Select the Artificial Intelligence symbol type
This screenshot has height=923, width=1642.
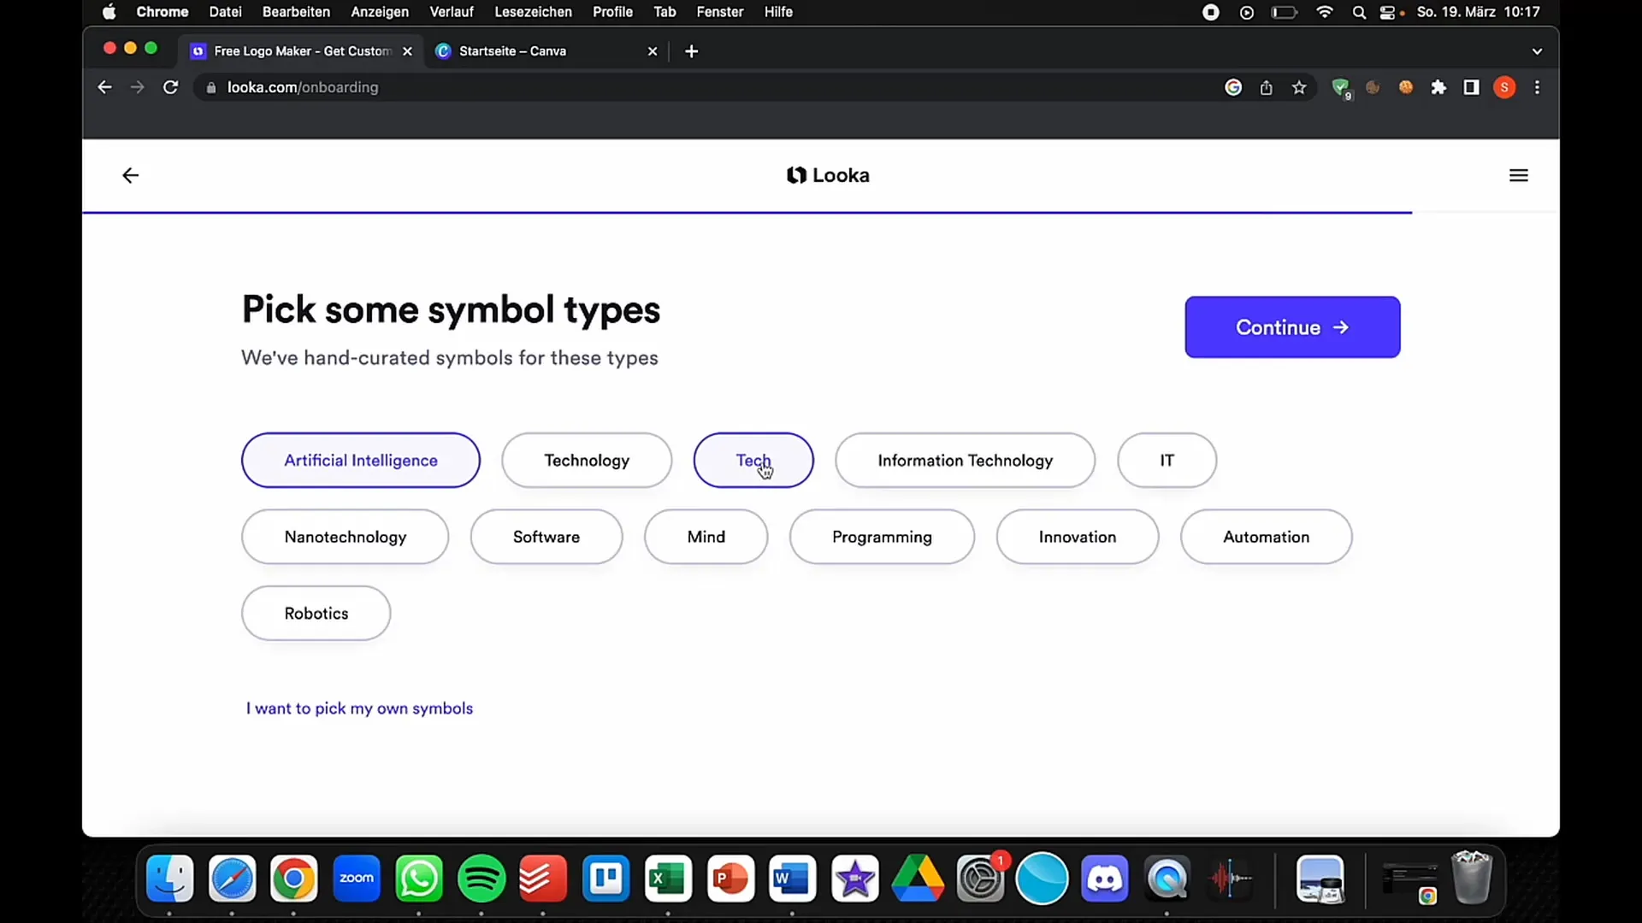coord(360,460)
